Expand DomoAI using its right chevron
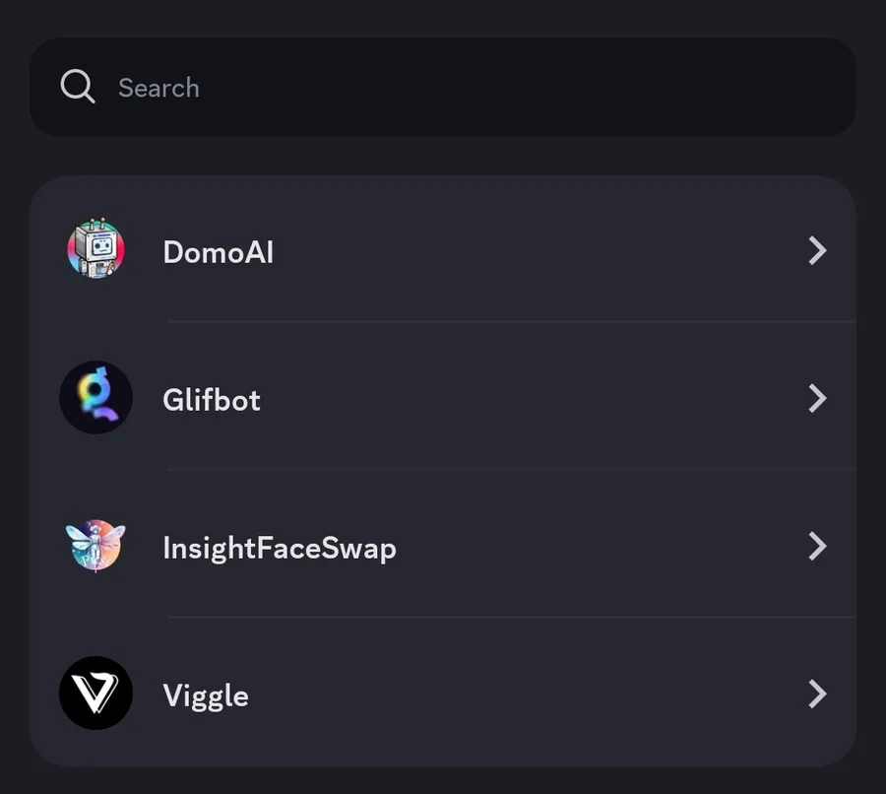The width and height of the screenshot is (886, 794). (x=816, y=250)
